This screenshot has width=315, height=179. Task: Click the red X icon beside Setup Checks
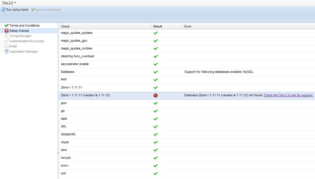(7, 31)
